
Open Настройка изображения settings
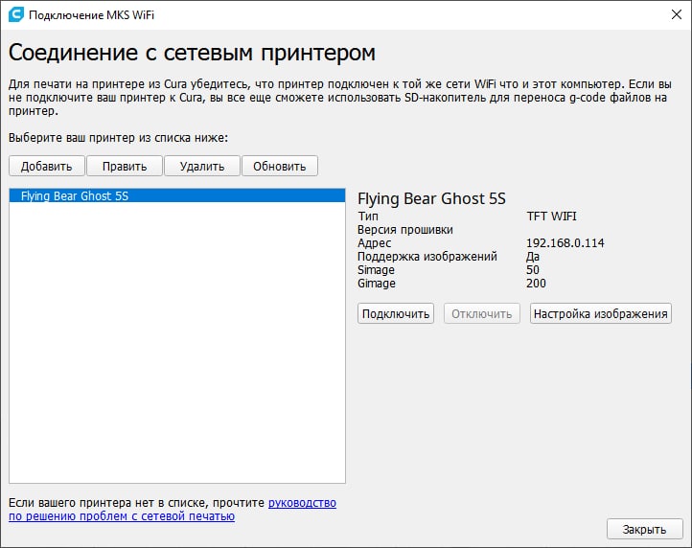(x=601, y=313)
